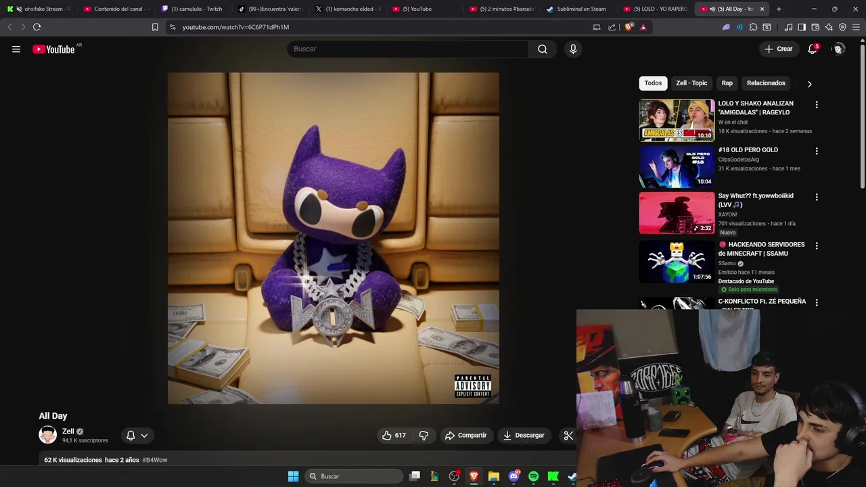
Task: Open the Brave Wallet icon
Action: click(x=815, y=27)
